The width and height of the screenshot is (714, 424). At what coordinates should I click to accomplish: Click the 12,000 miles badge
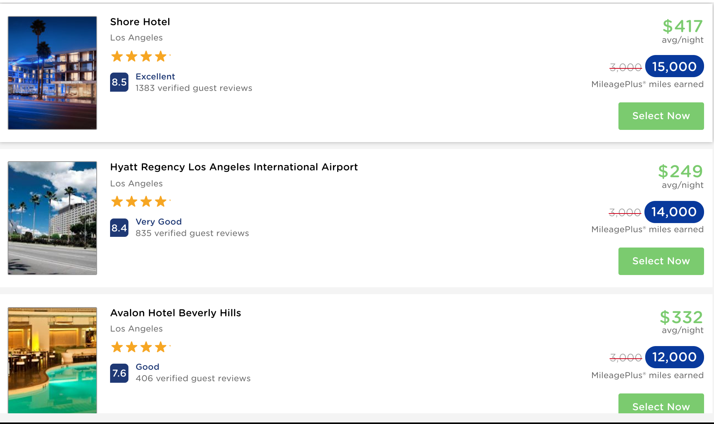(x=675, y=357)
